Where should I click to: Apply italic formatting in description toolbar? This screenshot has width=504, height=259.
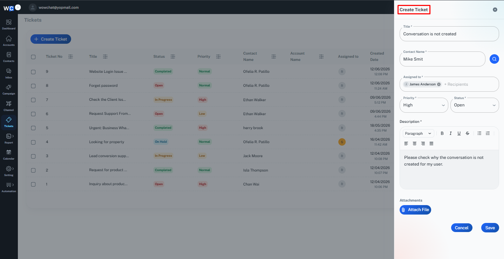[450, 133]
